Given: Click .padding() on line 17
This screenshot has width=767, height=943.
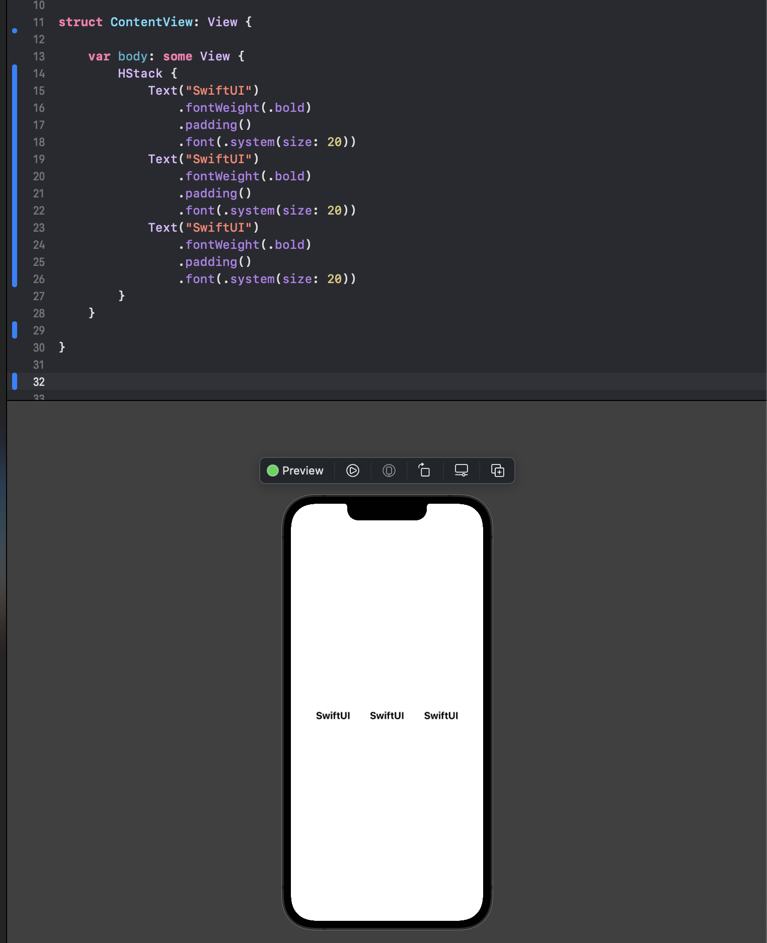Looking at the screenshot, I should (215, 125).
